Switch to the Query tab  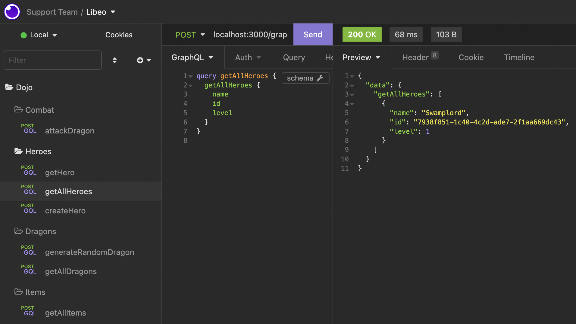tap(294, 57)
